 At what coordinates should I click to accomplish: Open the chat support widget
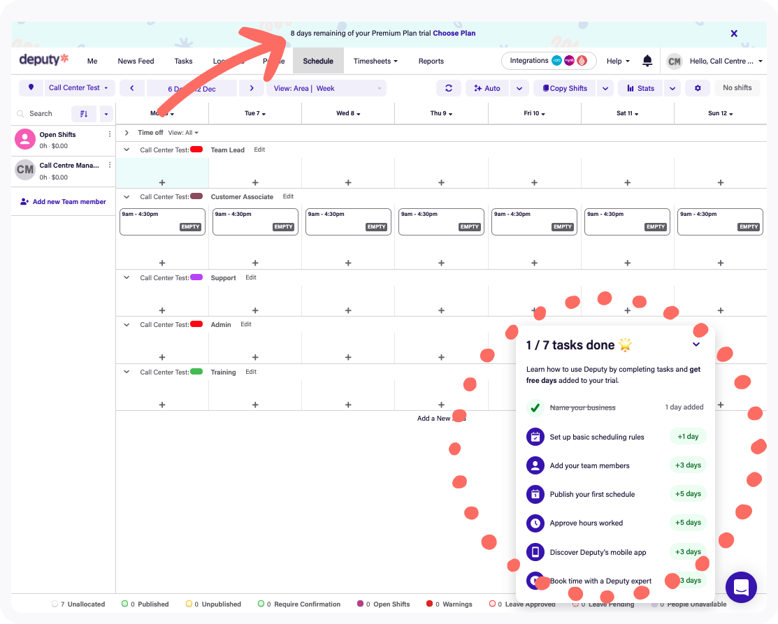pos(741,587)
